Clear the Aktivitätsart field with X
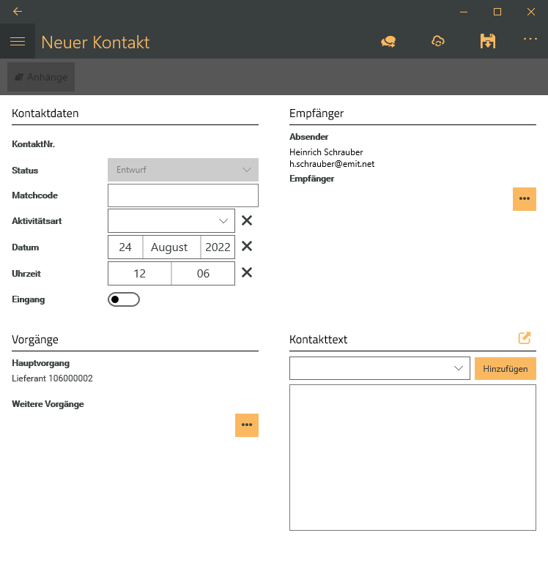The width and height of the screenshot is (548, 571). 247,220
